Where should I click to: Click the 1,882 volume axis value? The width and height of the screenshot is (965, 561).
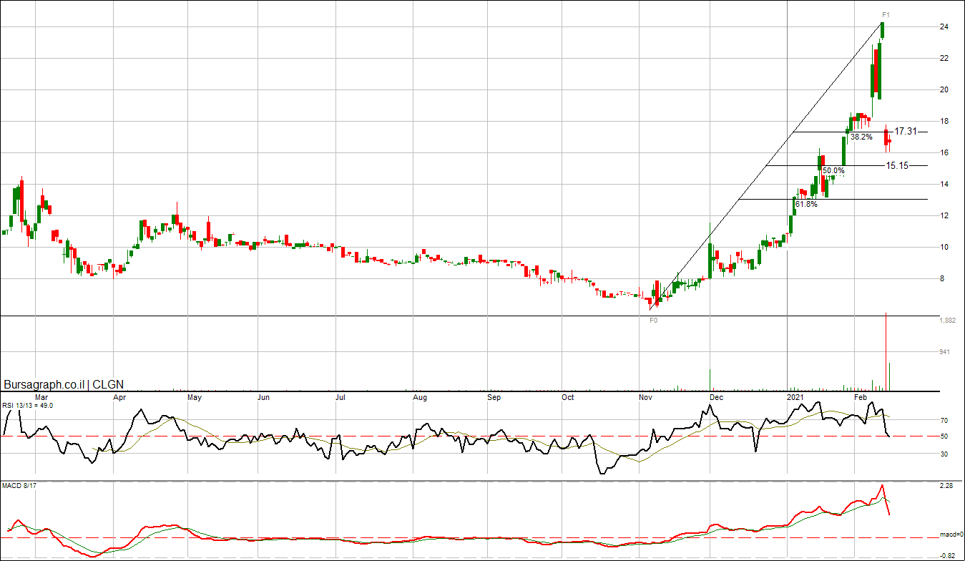[x=947, y=321]
